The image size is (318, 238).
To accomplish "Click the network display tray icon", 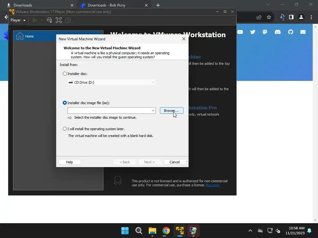I will pos(270,231).
